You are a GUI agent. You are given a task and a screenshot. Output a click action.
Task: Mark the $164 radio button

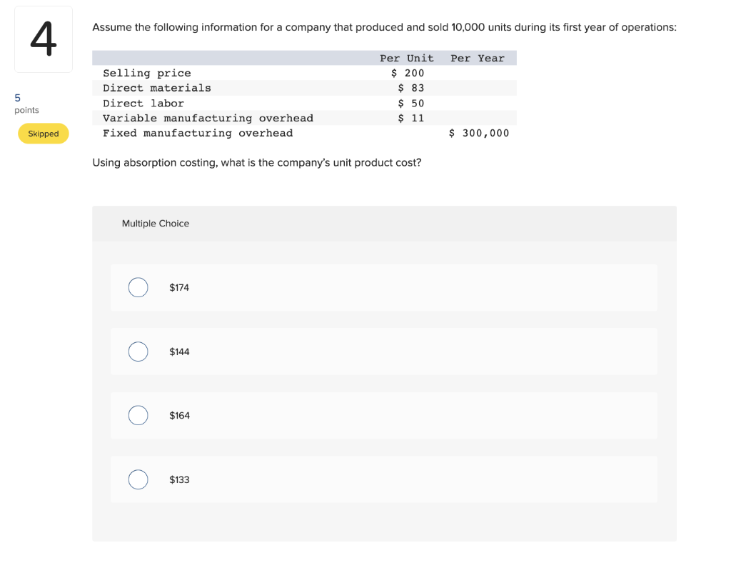tap(138, 415)
